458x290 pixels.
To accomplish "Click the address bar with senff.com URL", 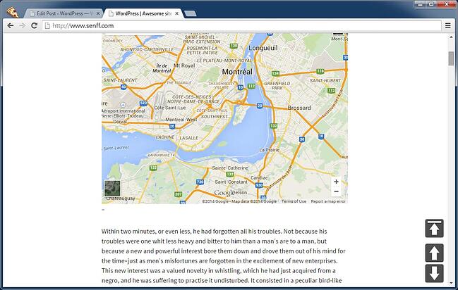I will click(x=241, y=25).
